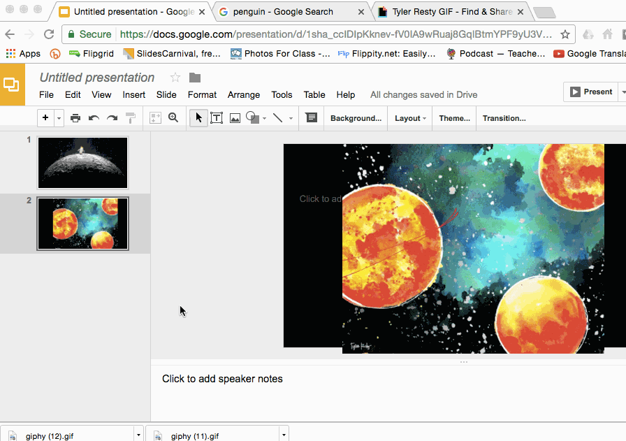Insert an image using toolbar icon
This screenshot has width=626, height=441.
[235, 118]
